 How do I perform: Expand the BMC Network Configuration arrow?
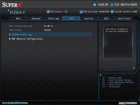pos(10,39)
